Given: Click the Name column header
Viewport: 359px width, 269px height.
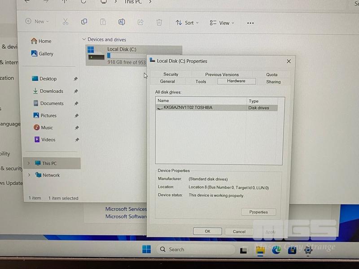Looking at the screenshot, I should [201, 100].
